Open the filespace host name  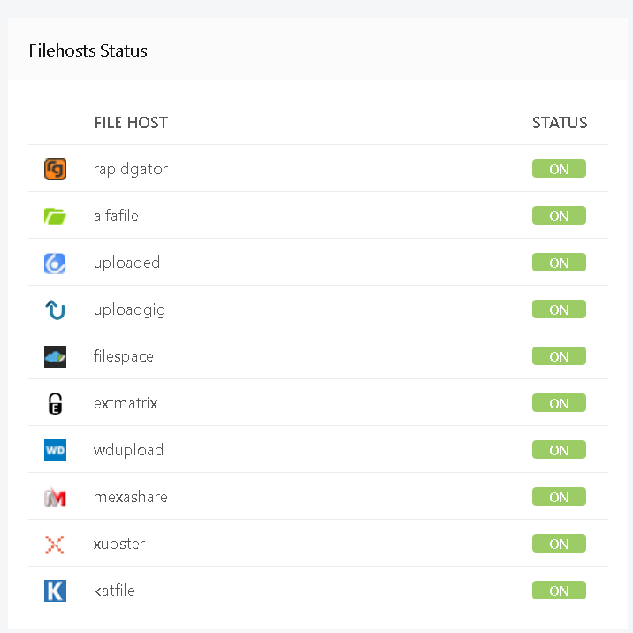pyautogui.click(x=124, y=356)
